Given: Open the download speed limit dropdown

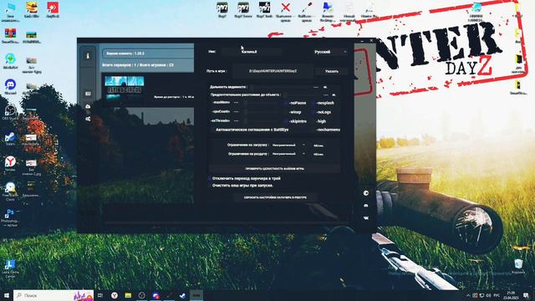Looking at the screenshot, I should [288, 145].
